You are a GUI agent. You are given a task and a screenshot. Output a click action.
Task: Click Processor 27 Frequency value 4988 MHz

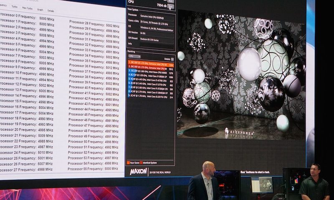click(45, 170)
